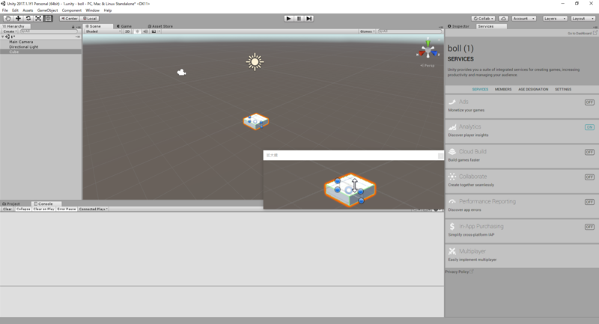Click the scene orientation gizmo

coord(428,49)
